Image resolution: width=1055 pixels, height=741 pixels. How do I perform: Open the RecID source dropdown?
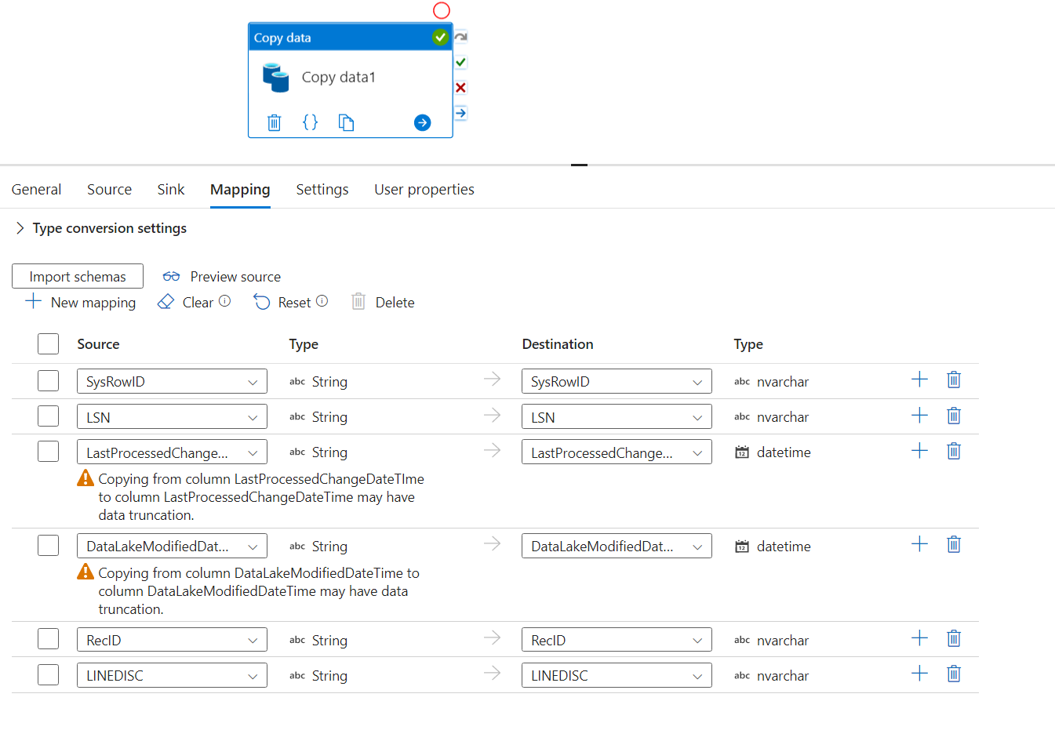172,640
